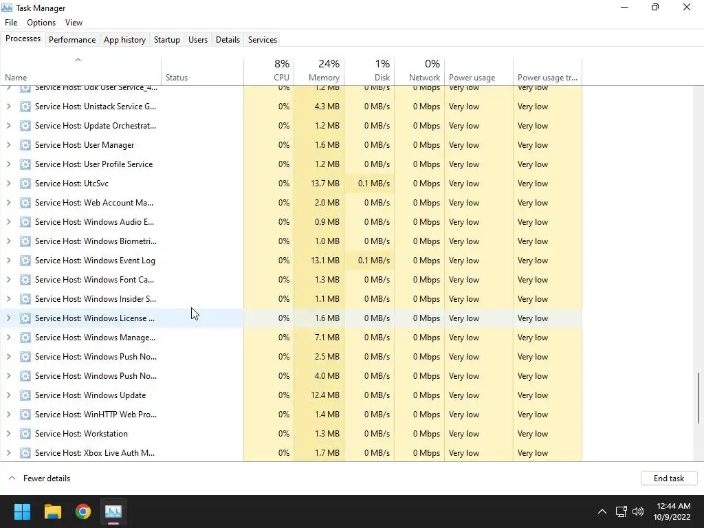Open network status tray icon
Screen dimensions: 704x528
coord(621,511)
